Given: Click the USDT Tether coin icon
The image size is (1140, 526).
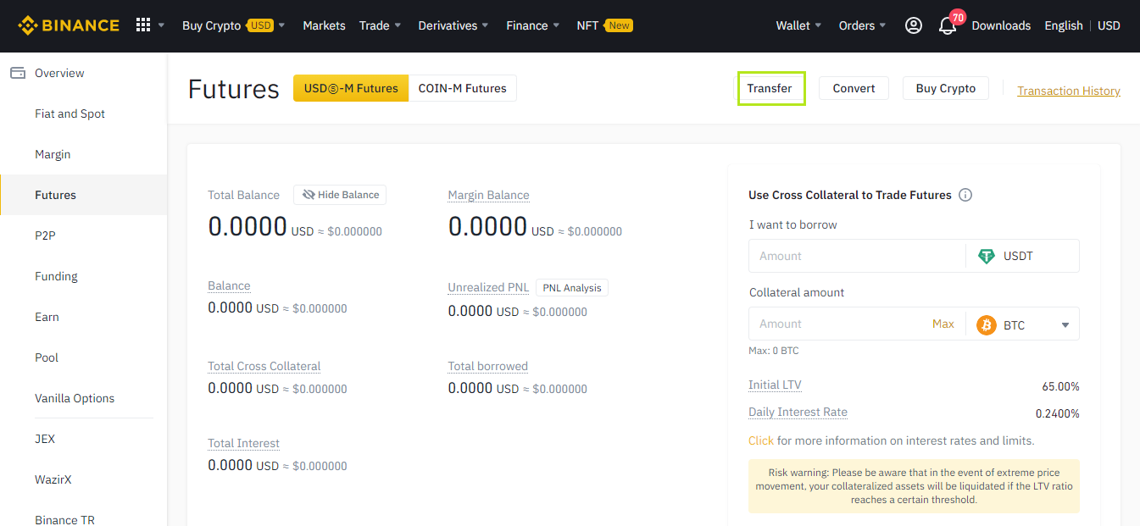Looking at the screenshot, I should [986, 256].
